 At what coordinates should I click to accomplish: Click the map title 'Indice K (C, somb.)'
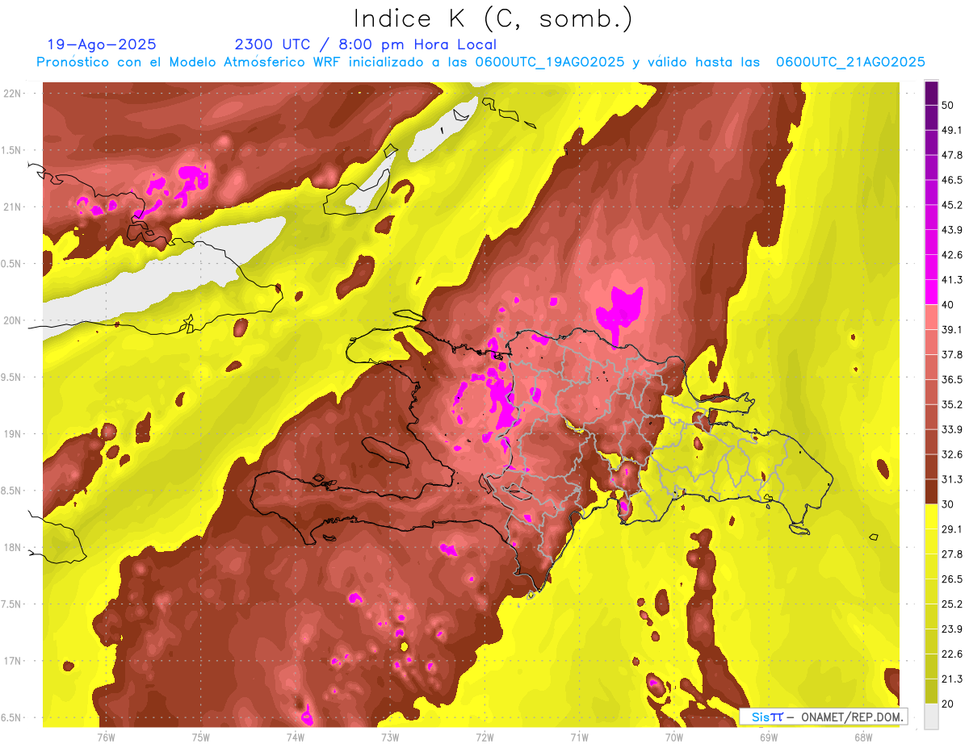click(493, 19)
